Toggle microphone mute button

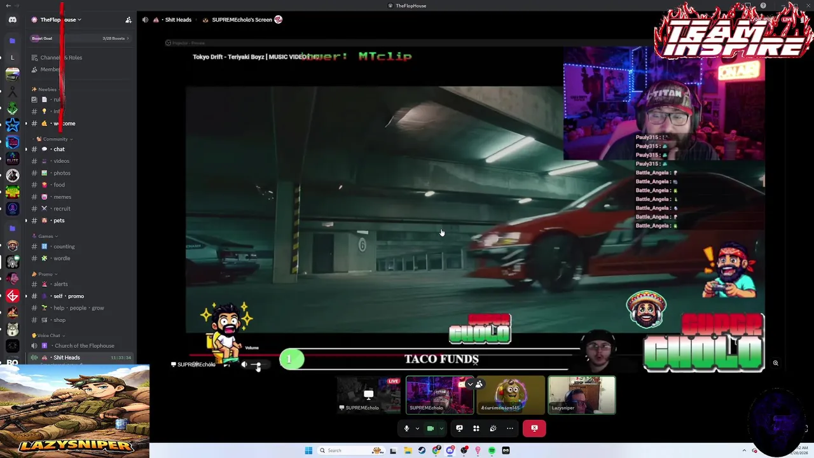[407, 428]
